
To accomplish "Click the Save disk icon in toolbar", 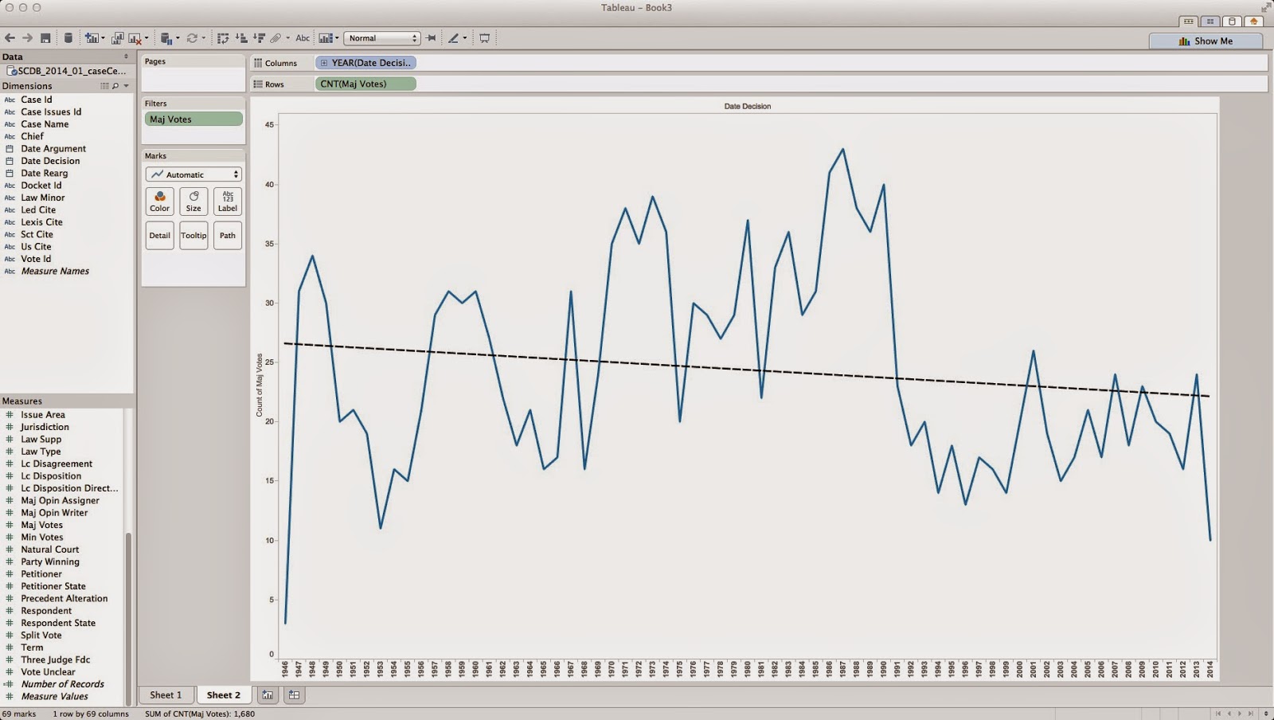I will click(45, 38).
